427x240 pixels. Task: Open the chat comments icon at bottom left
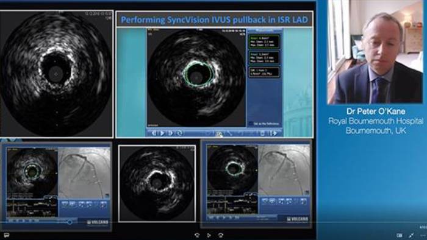click(6, 235)
